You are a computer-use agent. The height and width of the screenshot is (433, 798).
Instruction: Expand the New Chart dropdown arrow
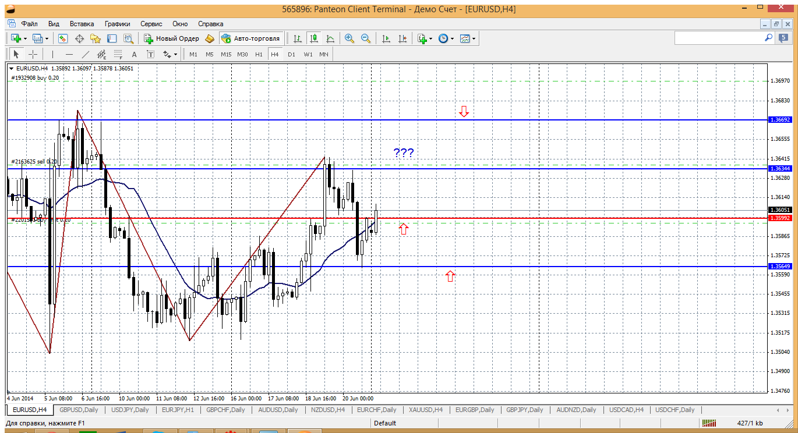tap(25, 38)
